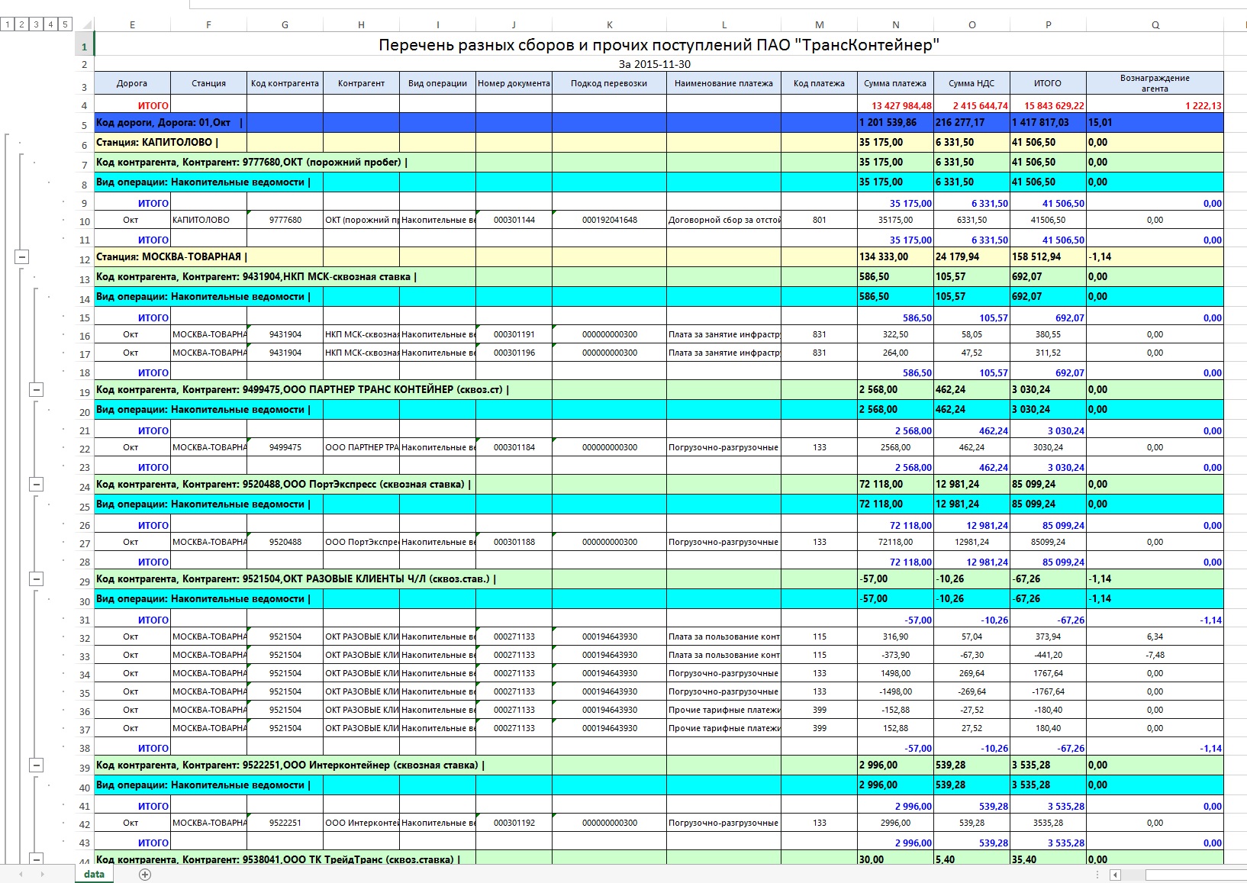Select subcode "000192041648"
The height and width of the screenshot is (883, 1247).
(x=609, y=220)
